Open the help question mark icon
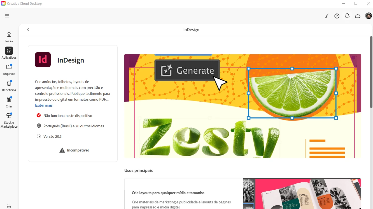Image resolution: width=373 pixels, height=209 pixels. [x=337, y=16]
